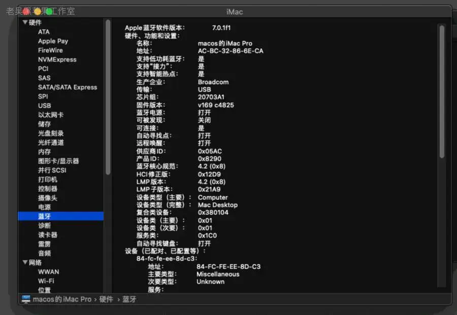Click the chipset value 20703A1
457x315 pixels.
pyautogui.click(x=211, y=97)
